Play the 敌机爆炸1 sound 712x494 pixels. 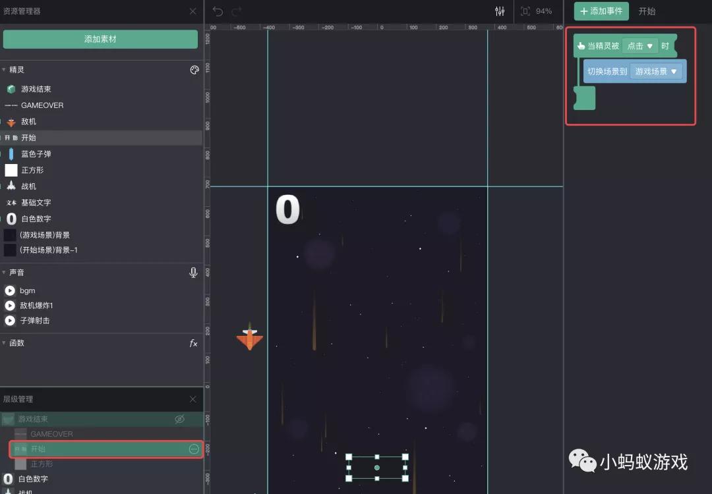click(10, 306)
